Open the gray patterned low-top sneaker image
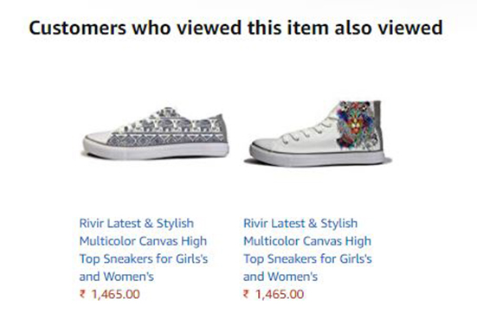The width and height of the screenshot is (477, 312). 156,134
